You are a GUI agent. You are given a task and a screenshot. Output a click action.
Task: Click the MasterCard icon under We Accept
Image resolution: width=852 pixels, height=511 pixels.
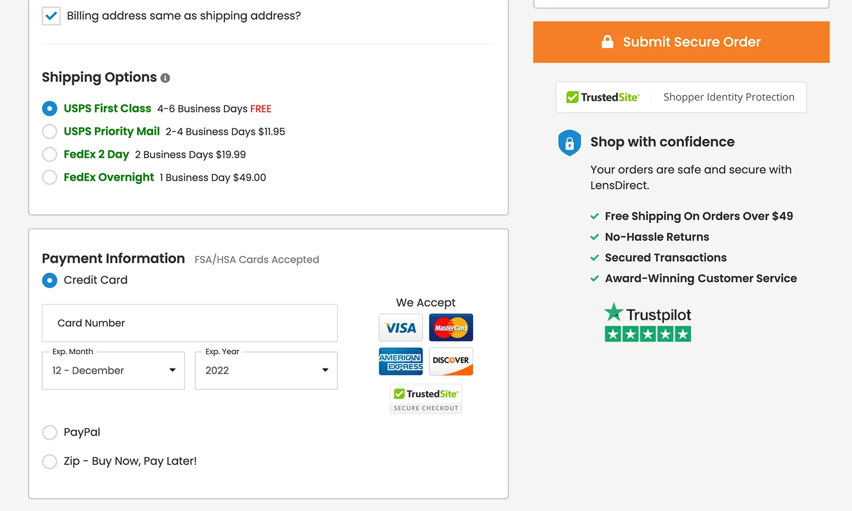tap(450, 328)
